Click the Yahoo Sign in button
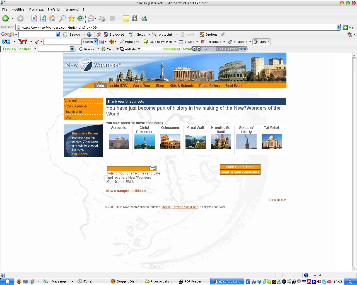 [262, 42]
